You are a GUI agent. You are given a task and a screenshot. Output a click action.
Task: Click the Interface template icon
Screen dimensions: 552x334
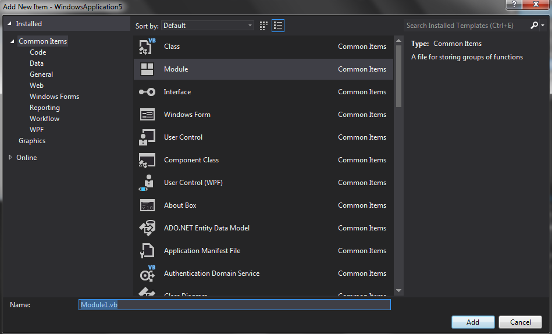147,92
